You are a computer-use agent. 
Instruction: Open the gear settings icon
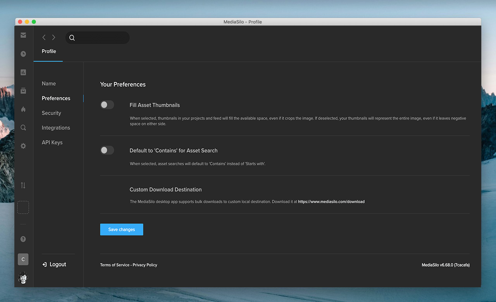pos(23,146)
